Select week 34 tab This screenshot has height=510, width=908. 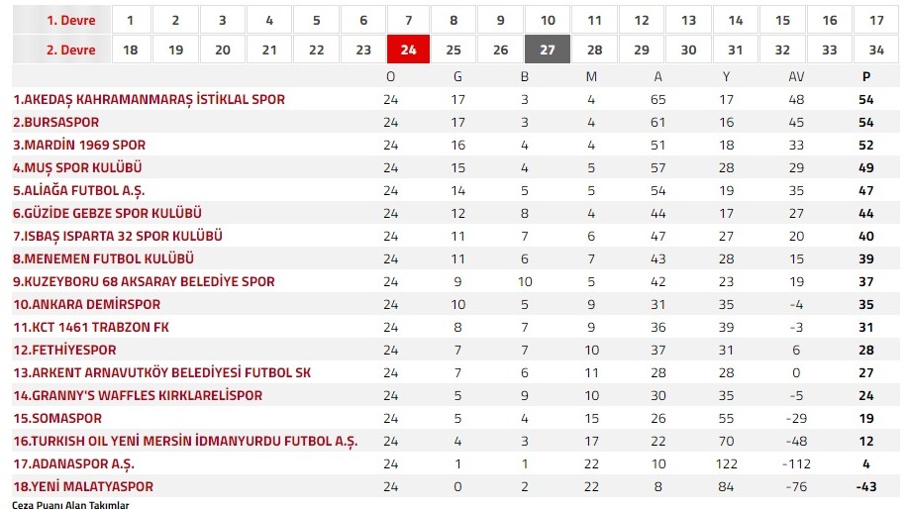pos(876,50)
